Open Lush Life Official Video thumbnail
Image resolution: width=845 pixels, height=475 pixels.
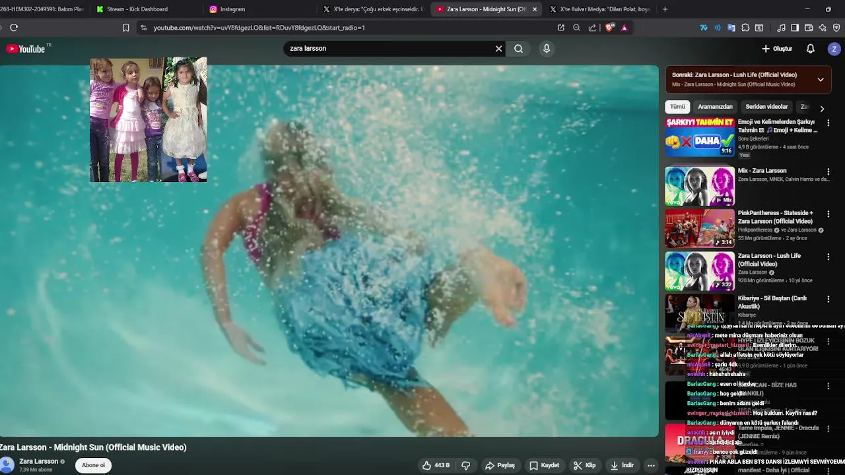coord(699,271)
